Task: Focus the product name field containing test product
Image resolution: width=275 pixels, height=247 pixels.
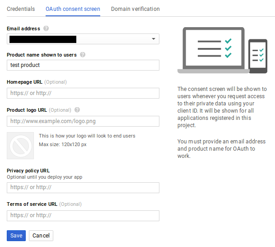Action: click(83, 65)
